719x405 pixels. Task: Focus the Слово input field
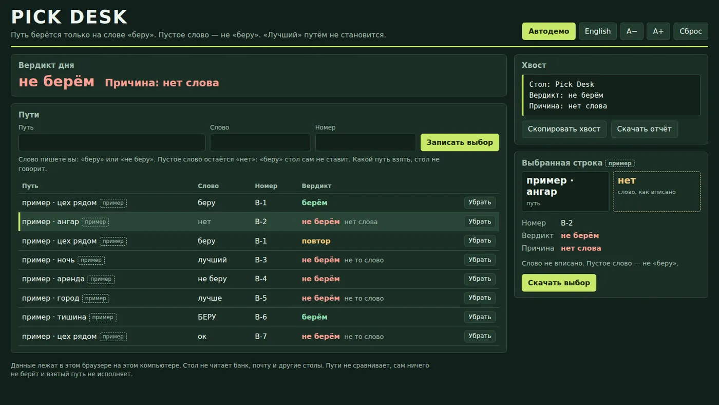click(x=260, y=142)
